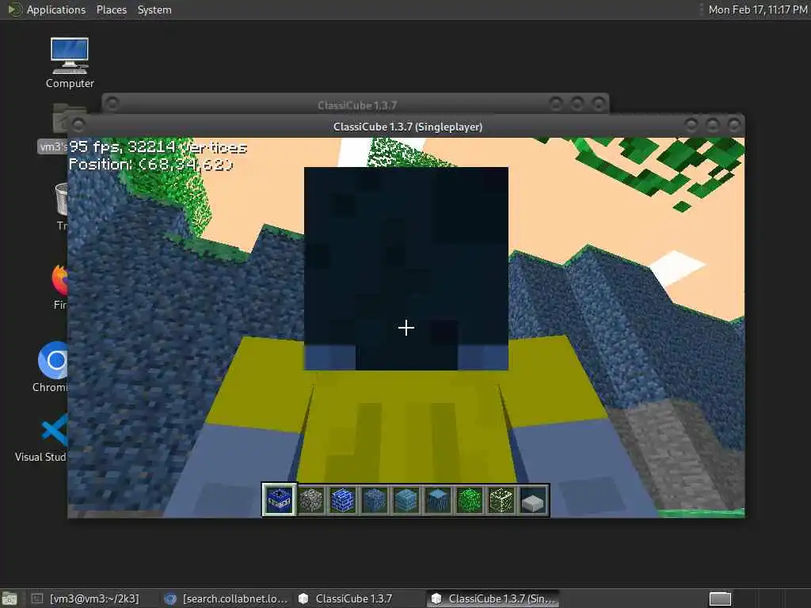Select the TNT block in hotbar
The image size is (811, 608).
pos(280,500)
